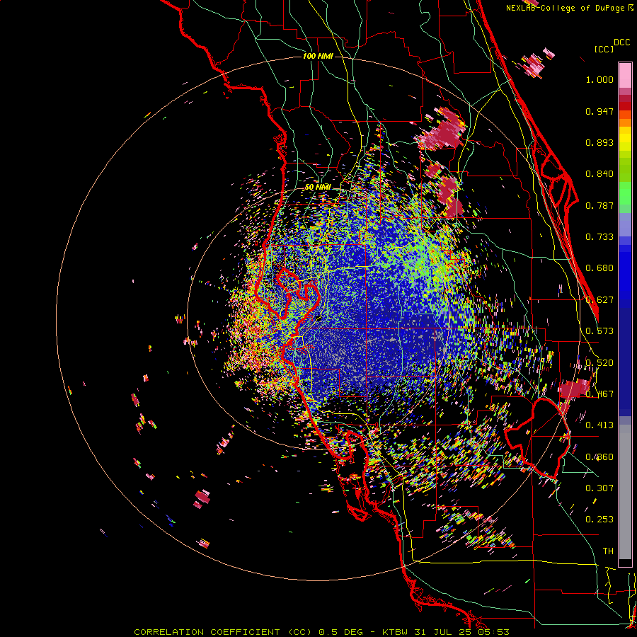This screenshot has width=637, height=637.
Task: Pick the light pink segment at the color bar top
Action: tap(625, 76)
